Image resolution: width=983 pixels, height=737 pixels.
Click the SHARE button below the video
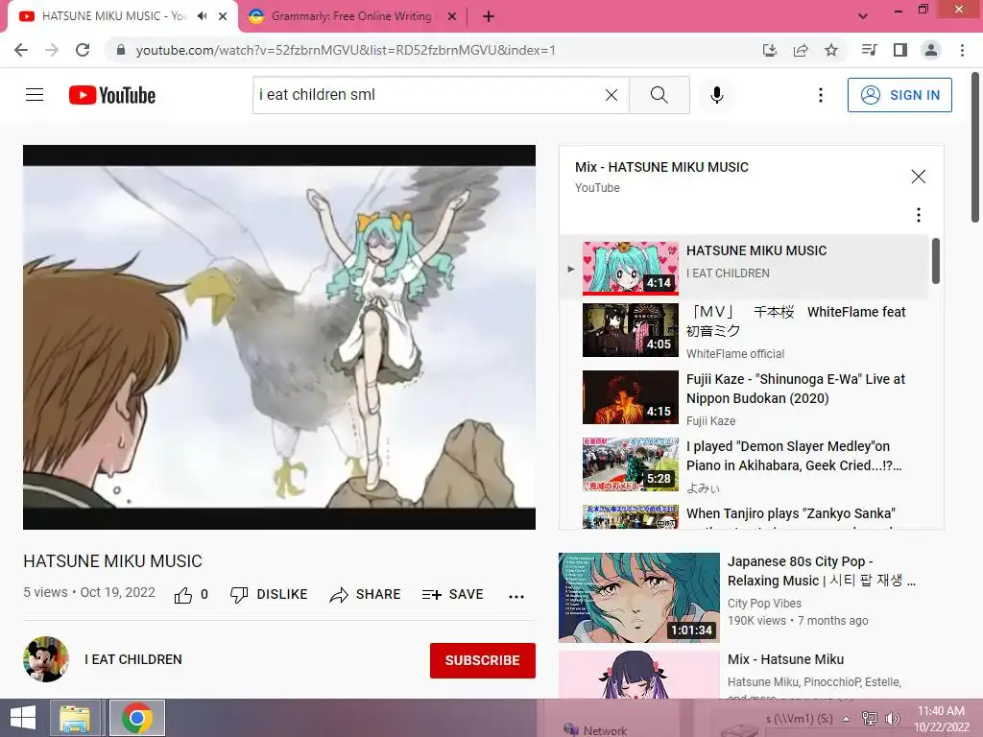[x=366, y=595]
